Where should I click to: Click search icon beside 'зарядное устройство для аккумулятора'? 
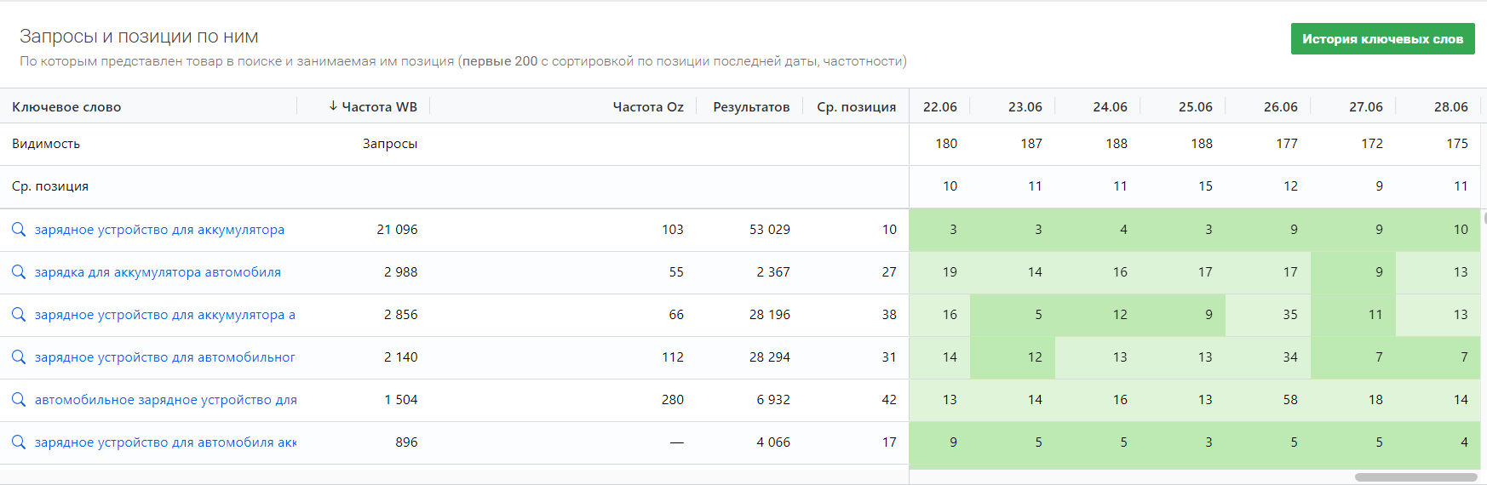click(x=19, y=230)
